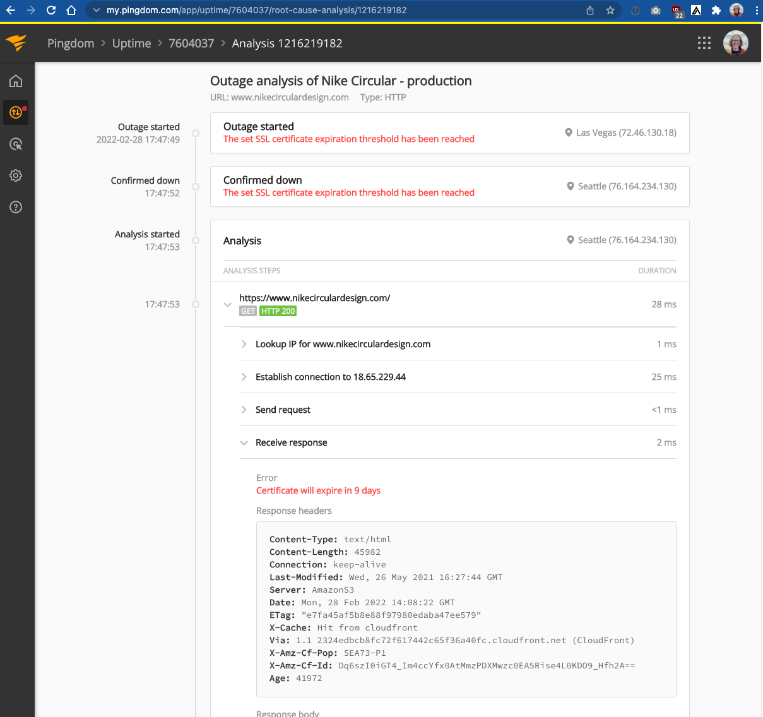
Task: Click the Confirmed down red SSL threshold message
Action: [x=349, y=193]
